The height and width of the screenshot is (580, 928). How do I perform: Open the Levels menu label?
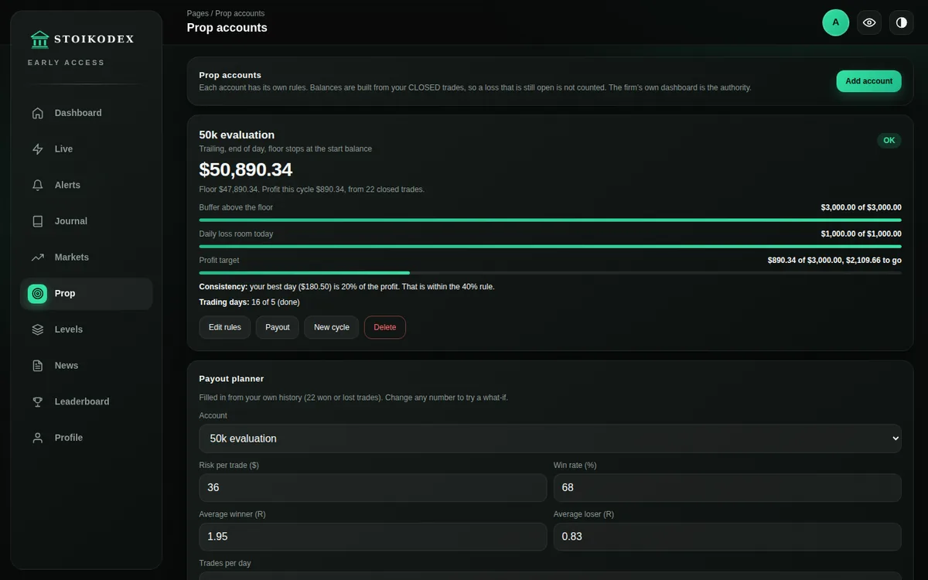tap(68, 329)
